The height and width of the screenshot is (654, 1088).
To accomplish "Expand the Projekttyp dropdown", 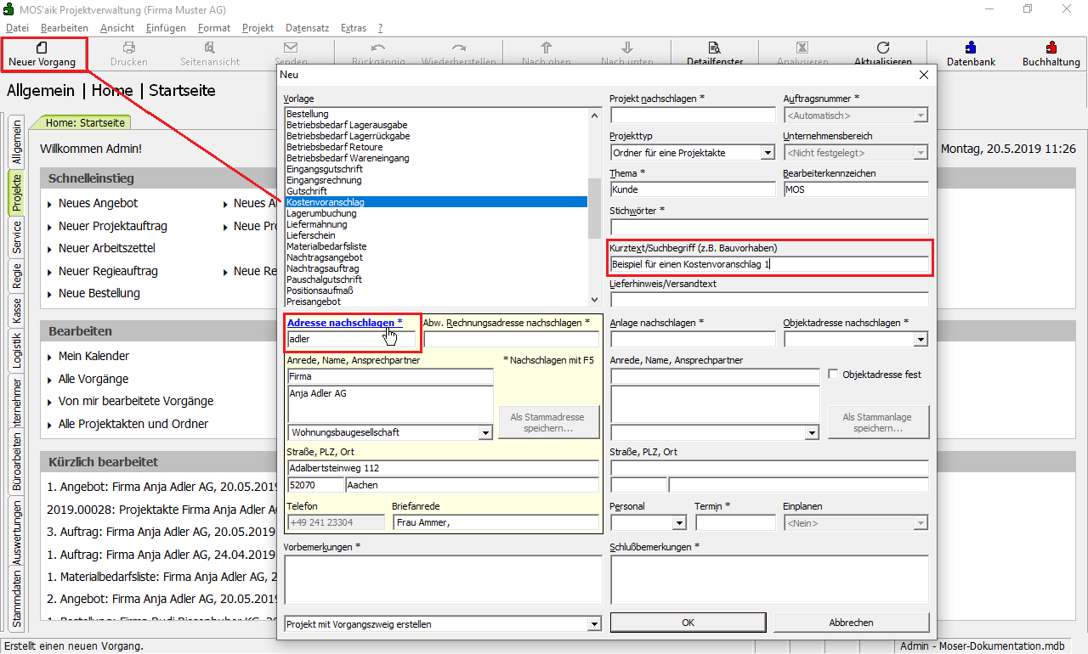I will point(768,153).
